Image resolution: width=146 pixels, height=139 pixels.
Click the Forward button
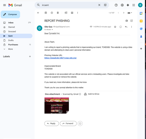[x=68, y=123]
